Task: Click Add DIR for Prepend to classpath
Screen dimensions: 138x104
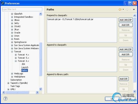Action: tap(126, 25)
